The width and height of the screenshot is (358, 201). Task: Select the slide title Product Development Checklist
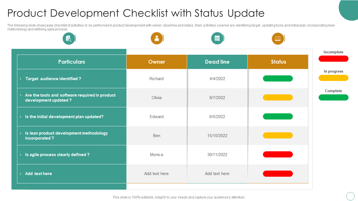pos(136,13)
